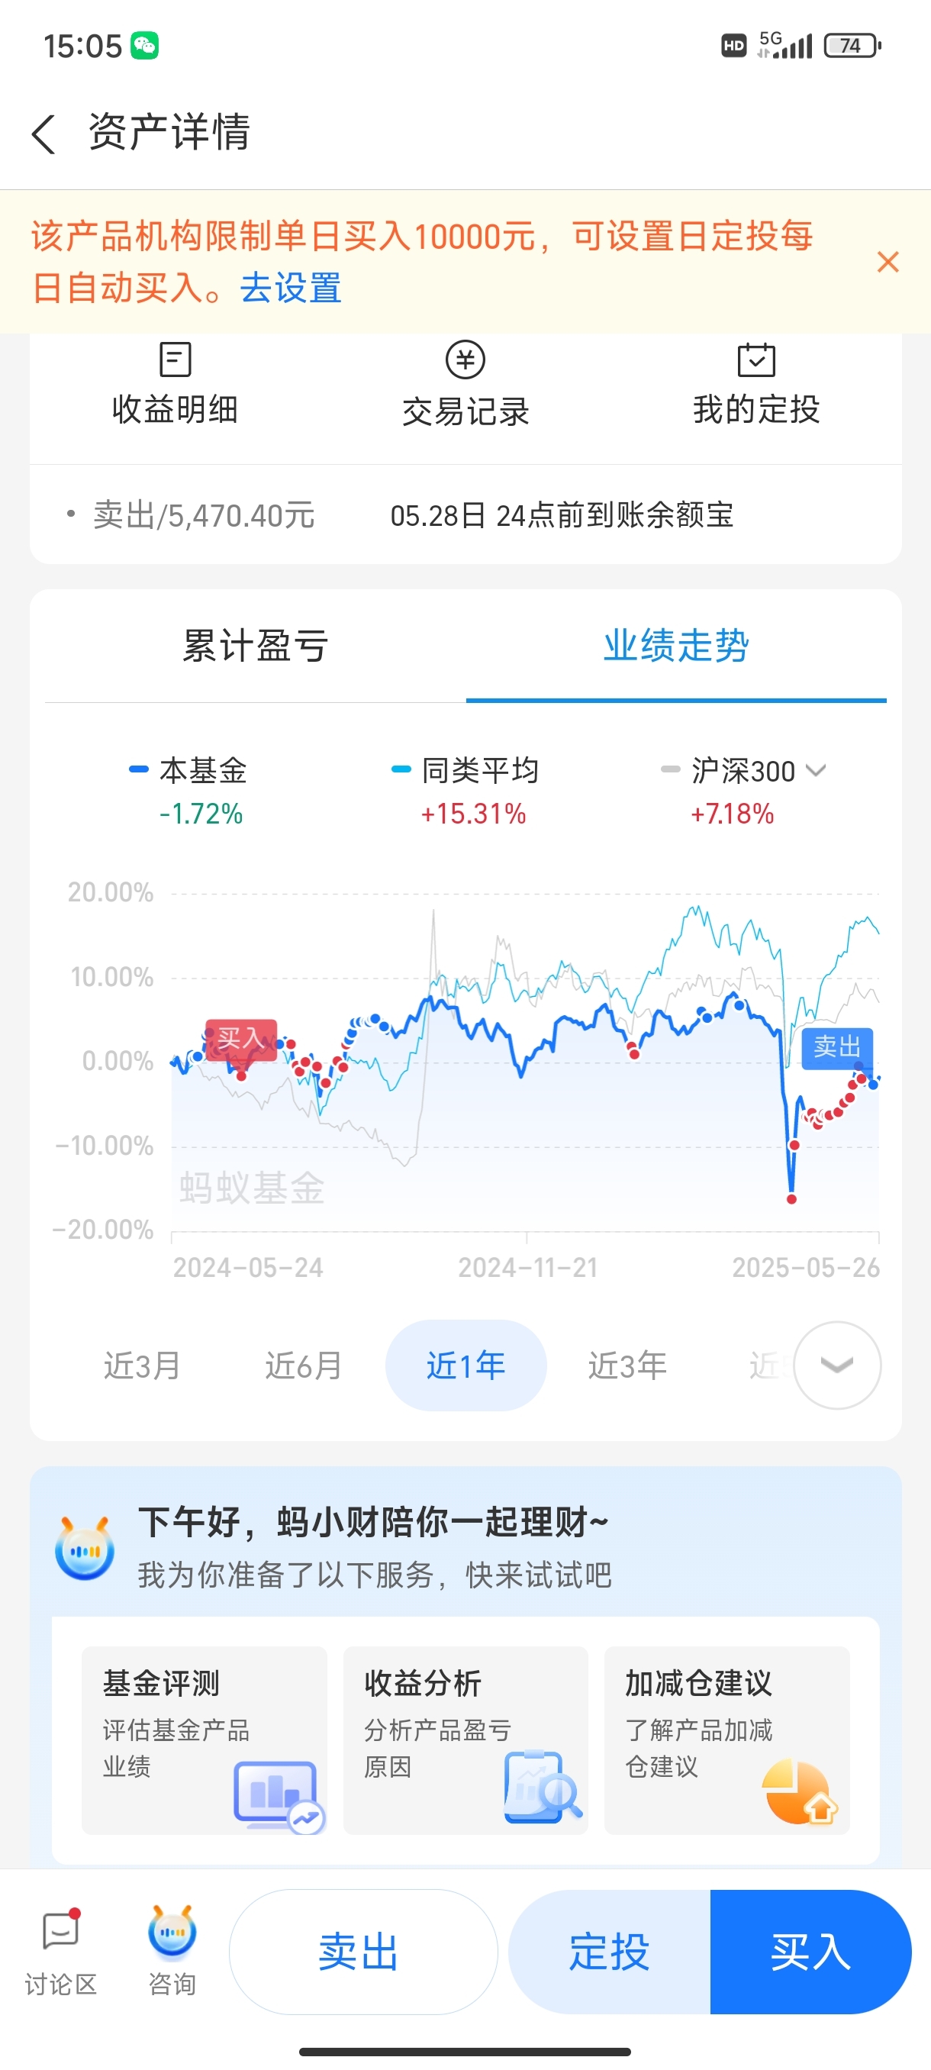
Task: Dismiss the purchase limit notice banner
Action: pos(888,262)
